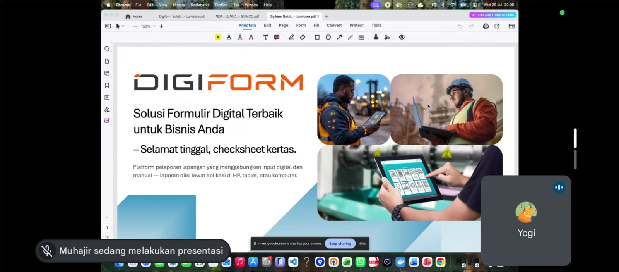Add a red comment note
Viewport: 619px width, 272px height.
(277, 37)
